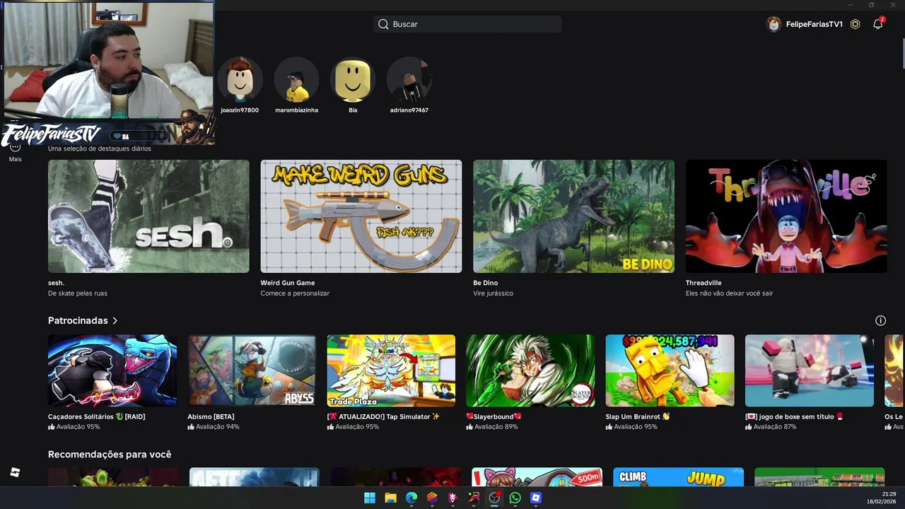
Task: Open File Explorer from the taskbar
Action: click(390, 498)
